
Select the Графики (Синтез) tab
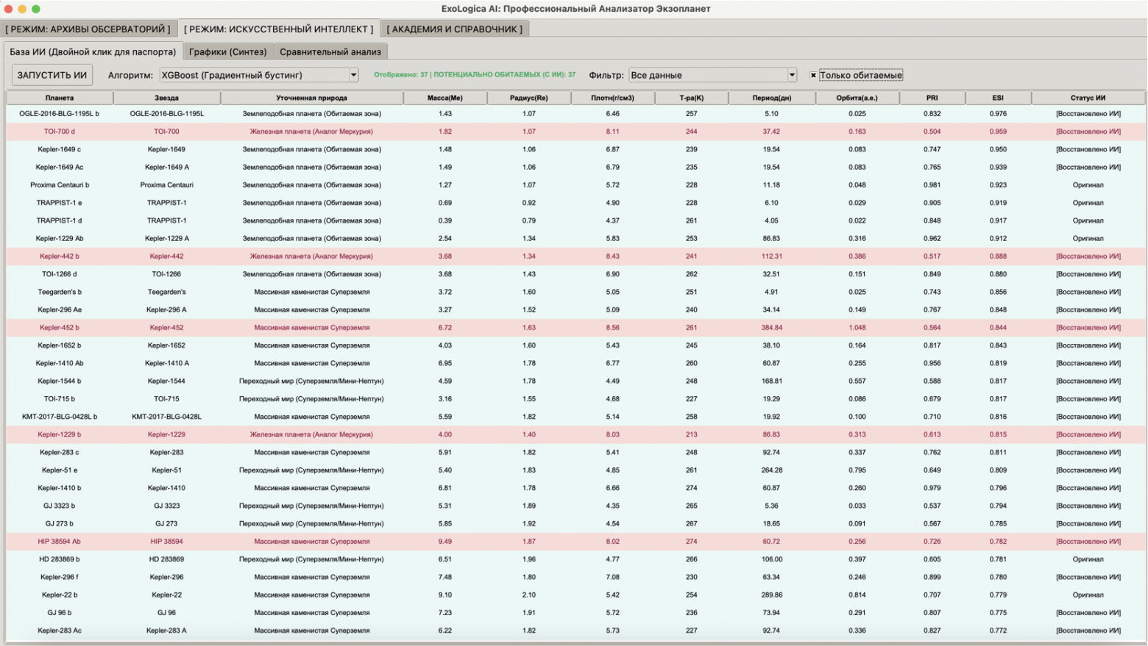[x=227, y=52]
